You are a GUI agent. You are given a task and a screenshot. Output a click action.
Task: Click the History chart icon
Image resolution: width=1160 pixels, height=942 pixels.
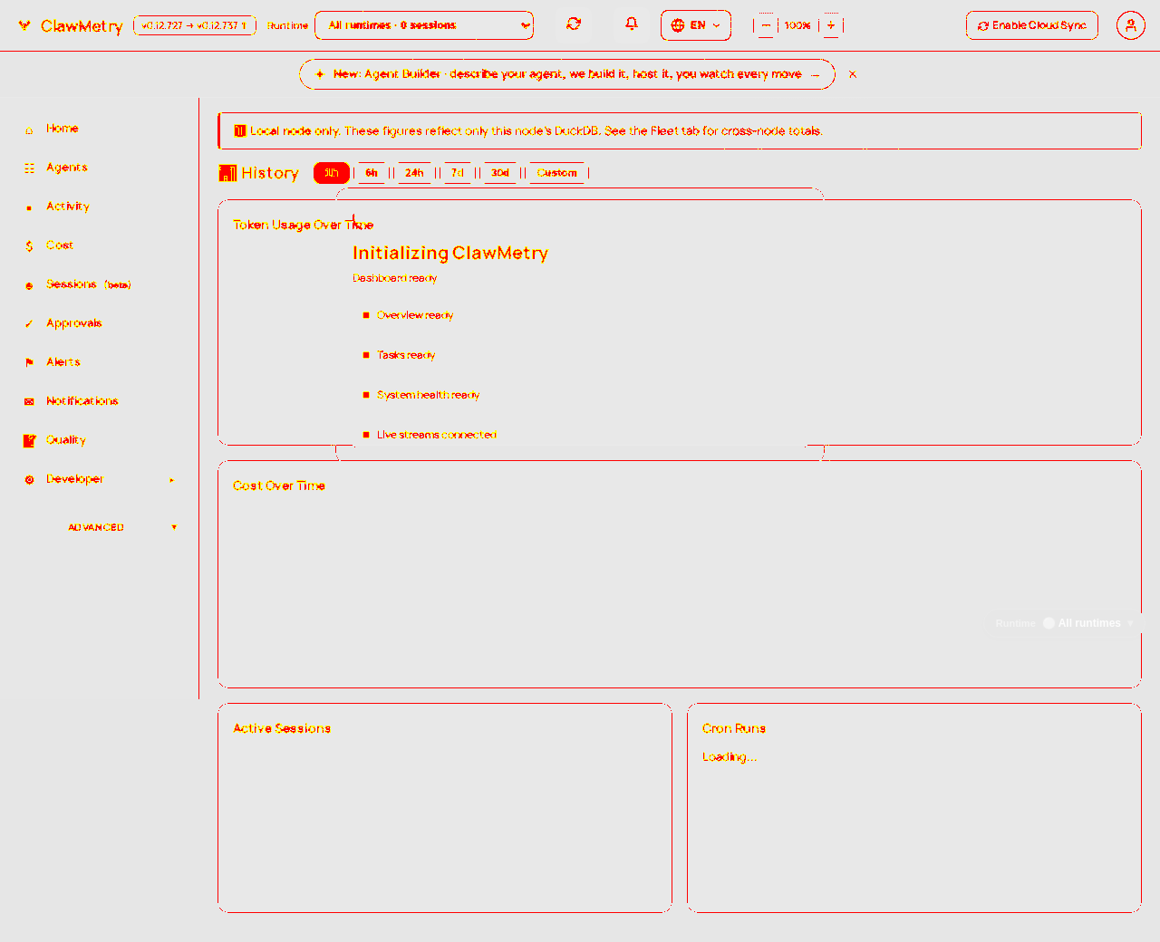click(227, 173)
